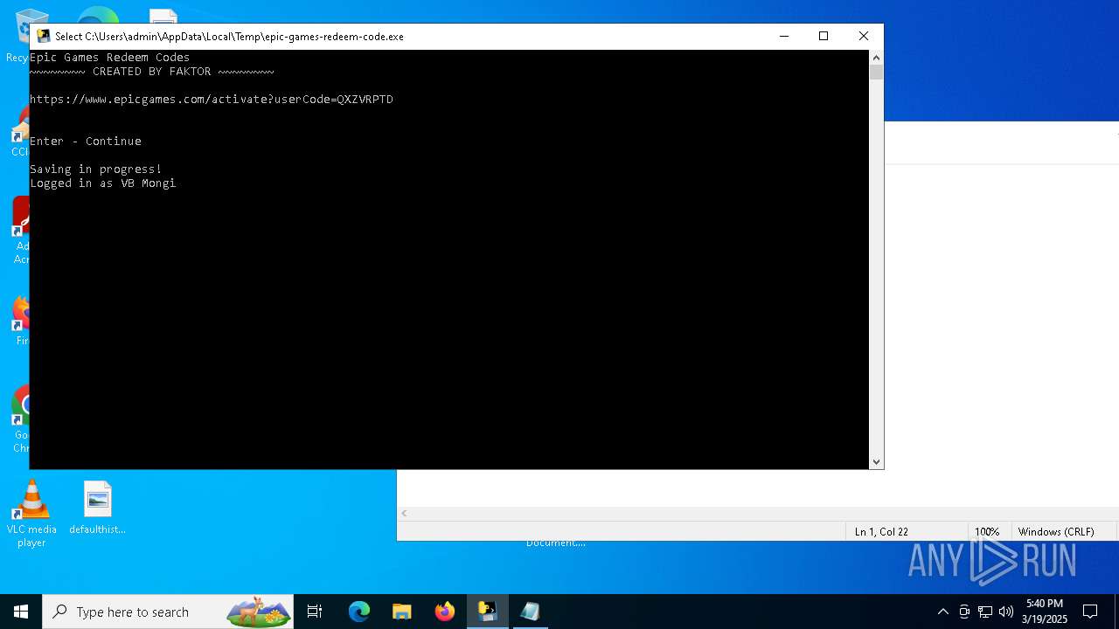
Task: Click the console scrollbar up arrow
Action: pos(876,58)
